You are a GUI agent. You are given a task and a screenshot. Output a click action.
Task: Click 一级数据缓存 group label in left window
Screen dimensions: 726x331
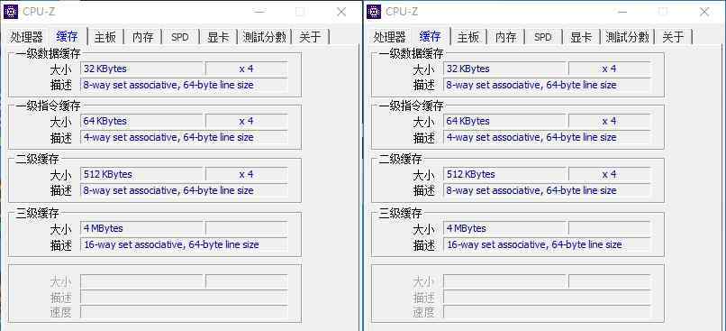pos(48,54)
